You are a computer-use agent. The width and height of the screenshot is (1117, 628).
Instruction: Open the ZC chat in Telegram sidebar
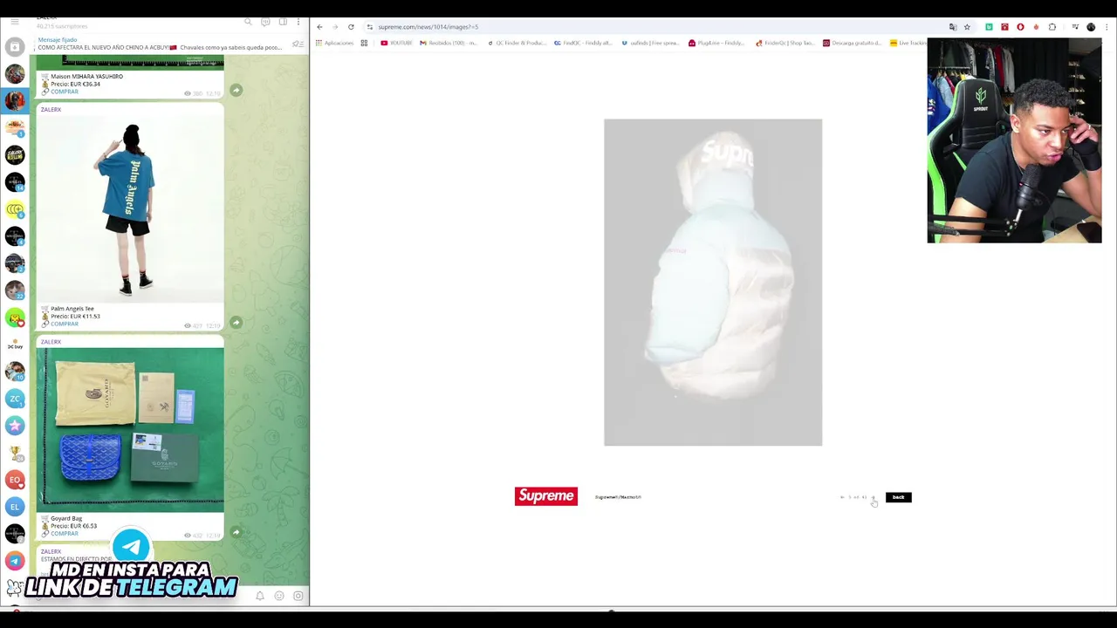click(x=15, y=399)
